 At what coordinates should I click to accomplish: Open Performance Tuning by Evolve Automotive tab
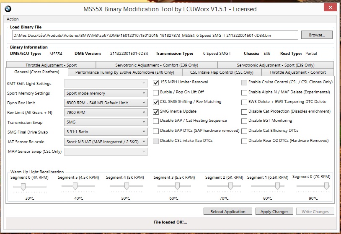(x=125, y=72)
